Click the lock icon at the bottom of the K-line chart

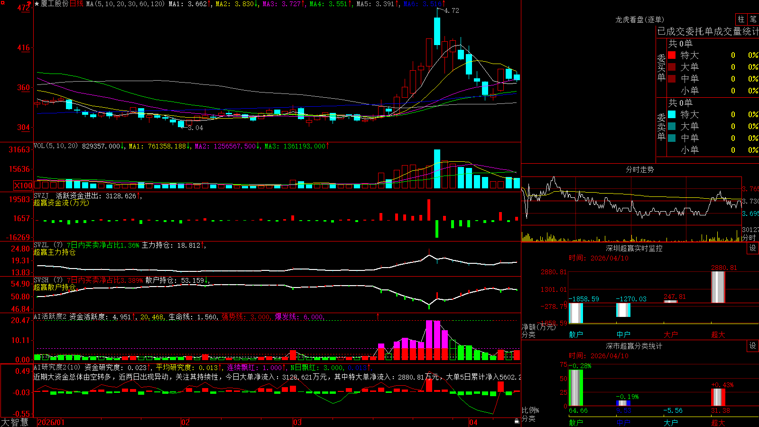[517, 421]
